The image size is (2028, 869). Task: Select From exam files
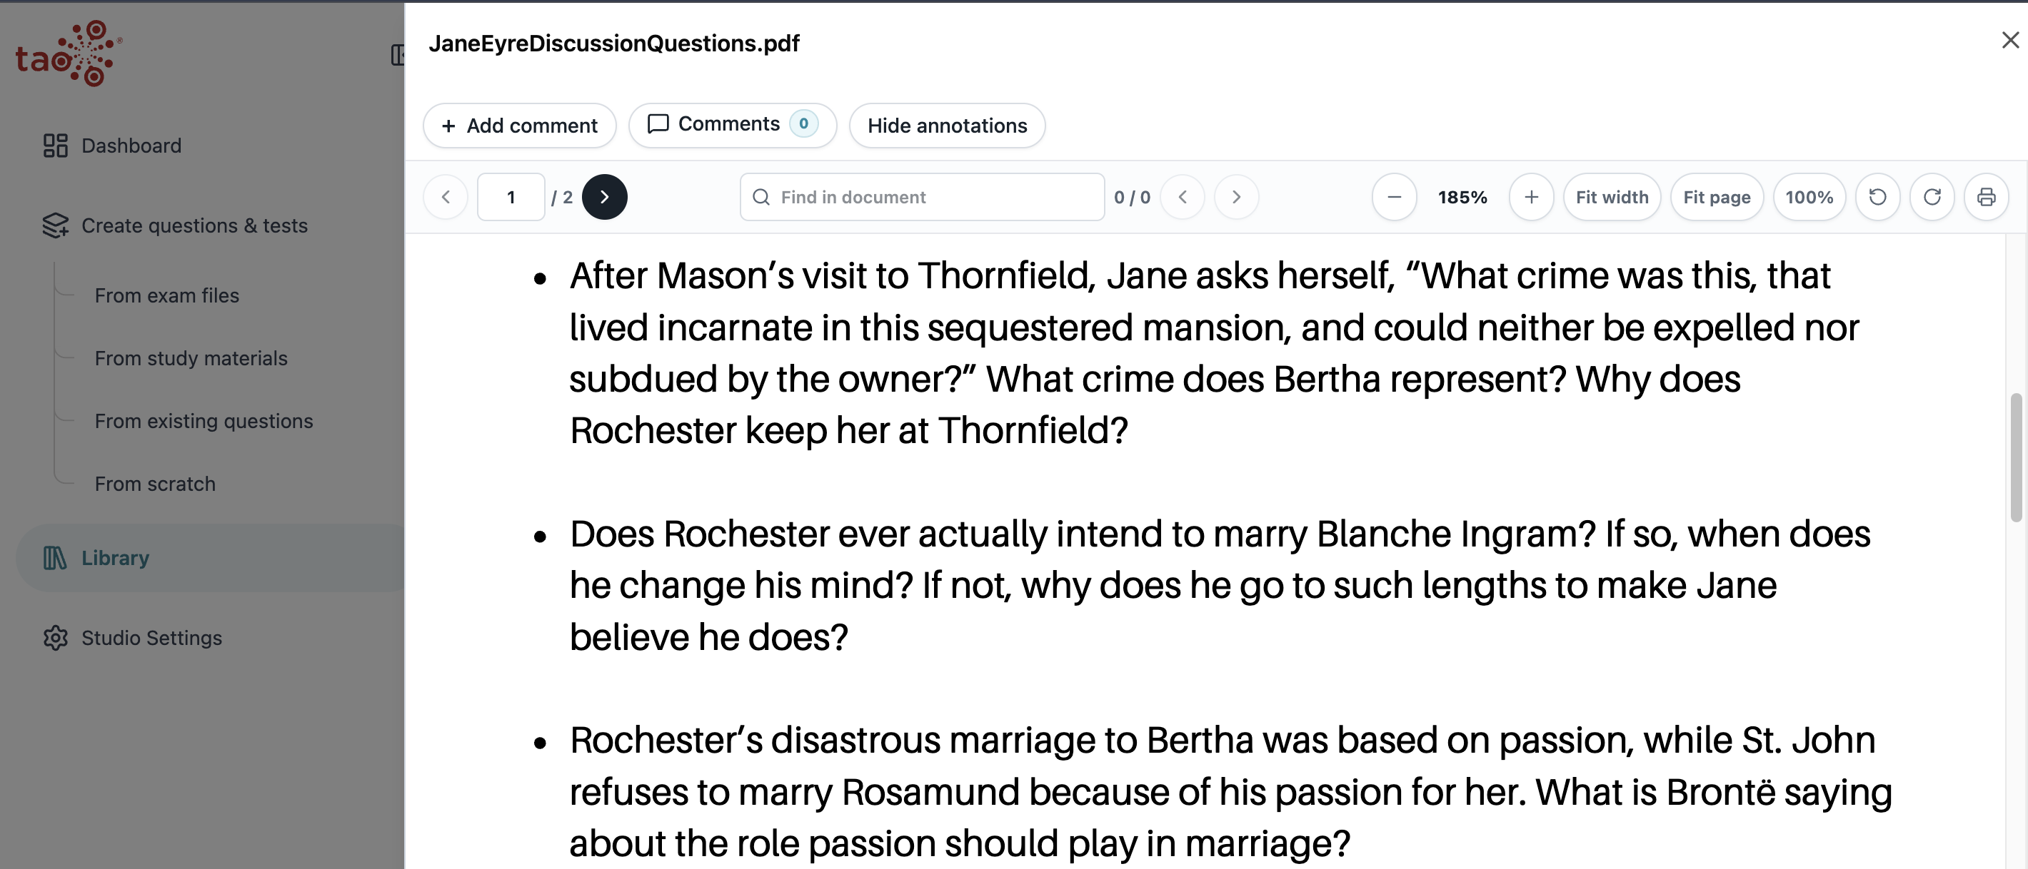167,295
